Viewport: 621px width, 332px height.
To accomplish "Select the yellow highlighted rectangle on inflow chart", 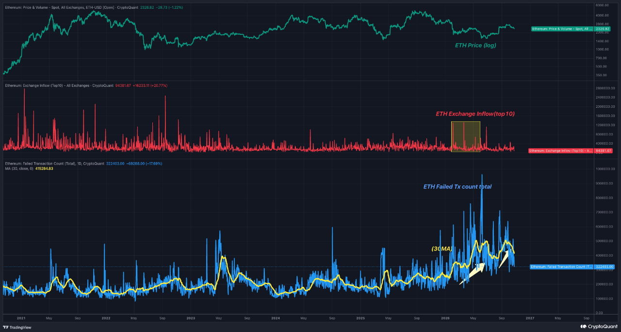I will [466, 136].
